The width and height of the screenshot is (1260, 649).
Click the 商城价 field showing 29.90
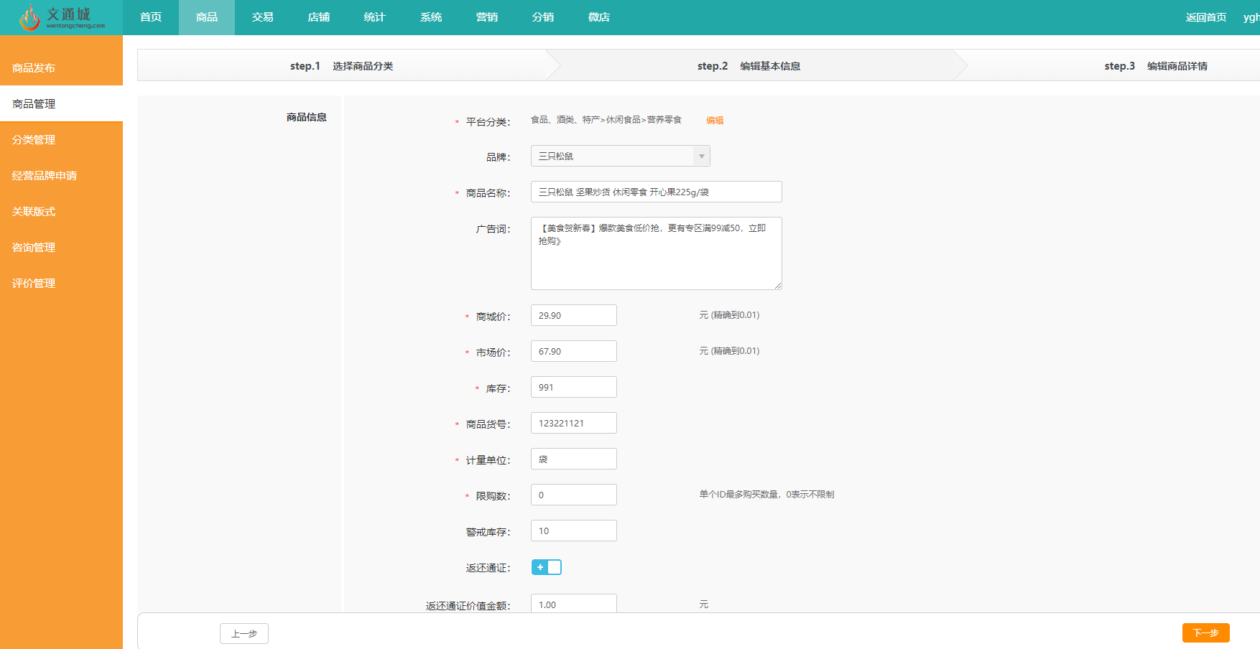tap(574, 315)
